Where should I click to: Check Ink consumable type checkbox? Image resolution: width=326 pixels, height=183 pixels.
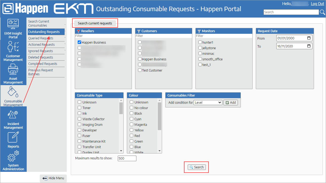click(80, 113)
